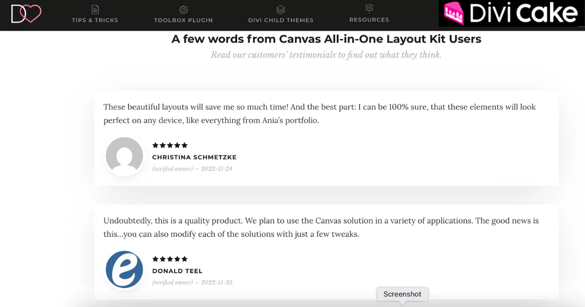
Task: Click the Toolbox Plugin gear icon
Action: point(183,9)
